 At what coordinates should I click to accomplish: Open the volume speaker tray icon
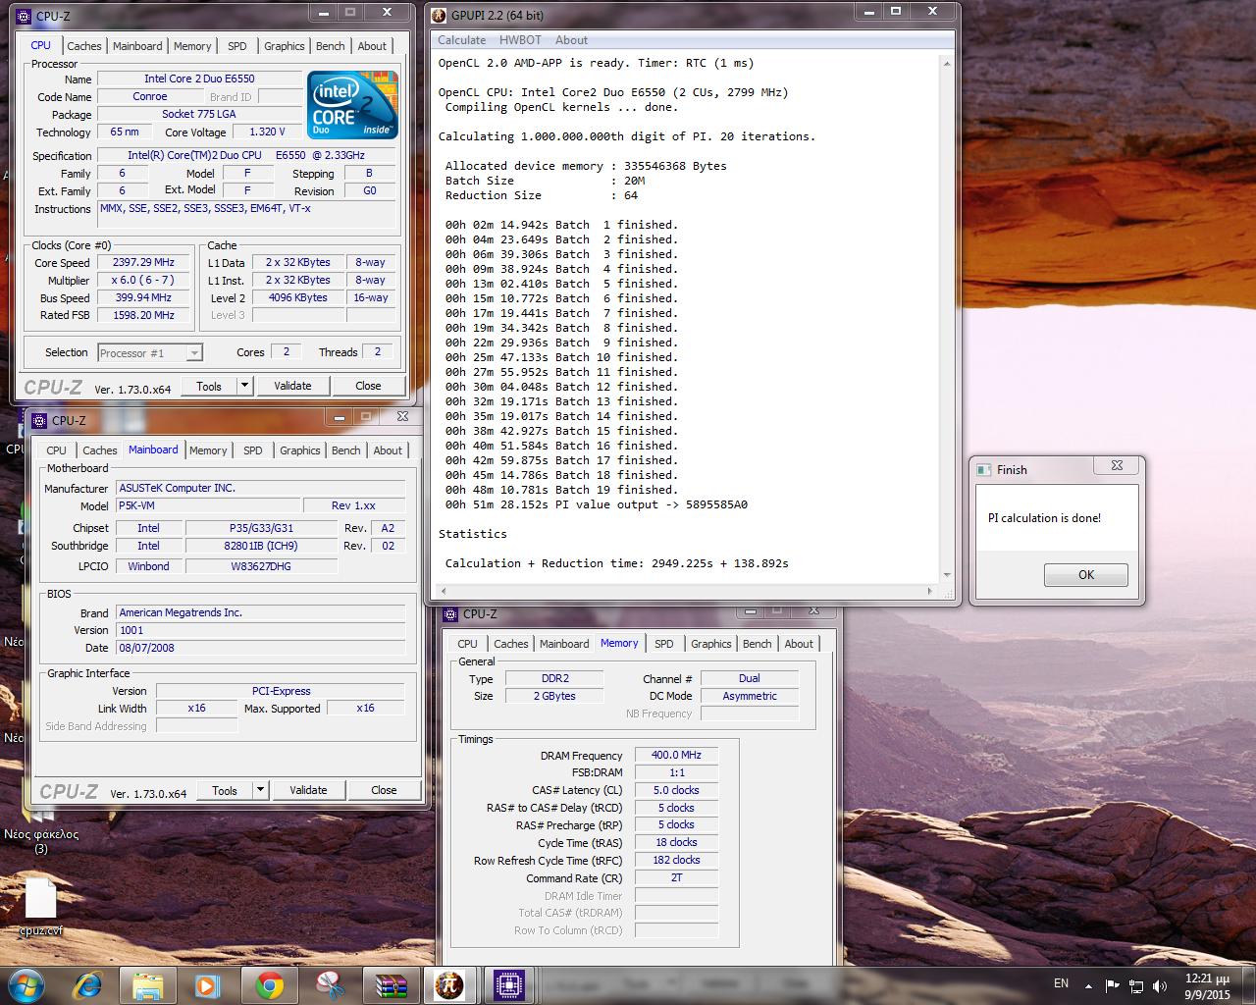click(1160, 985)
